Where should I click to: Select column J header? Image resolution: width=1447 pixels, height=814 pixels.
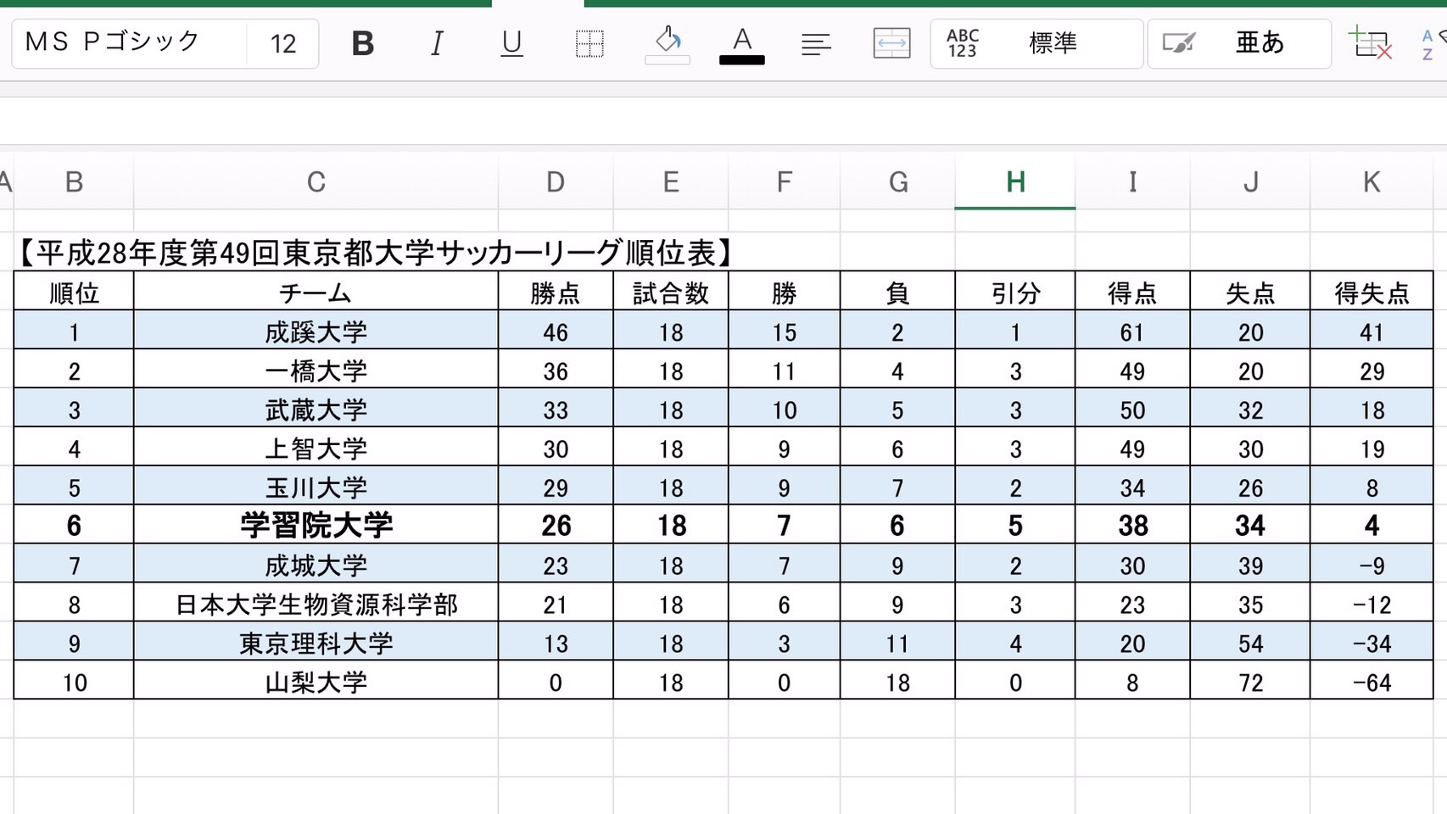pos(1250,181)
